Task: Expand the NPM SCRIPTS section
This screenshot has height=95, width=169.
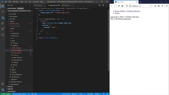Action: pos(19,92)
